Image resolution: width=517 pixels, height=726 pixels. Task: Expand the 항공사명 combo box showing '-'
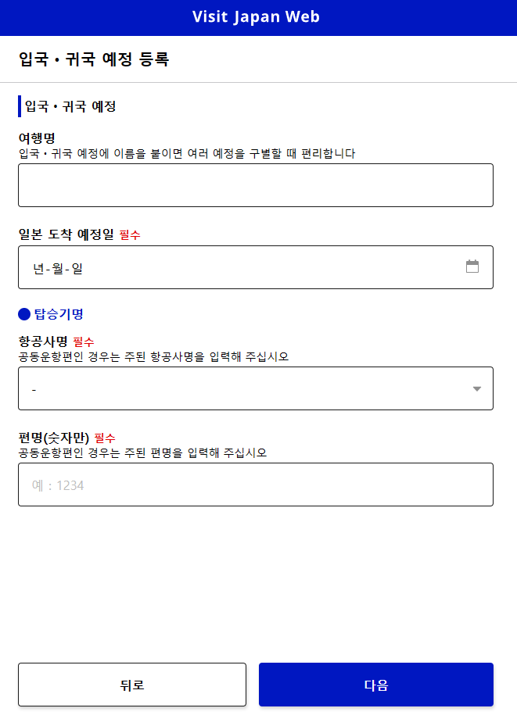[256, 388]
